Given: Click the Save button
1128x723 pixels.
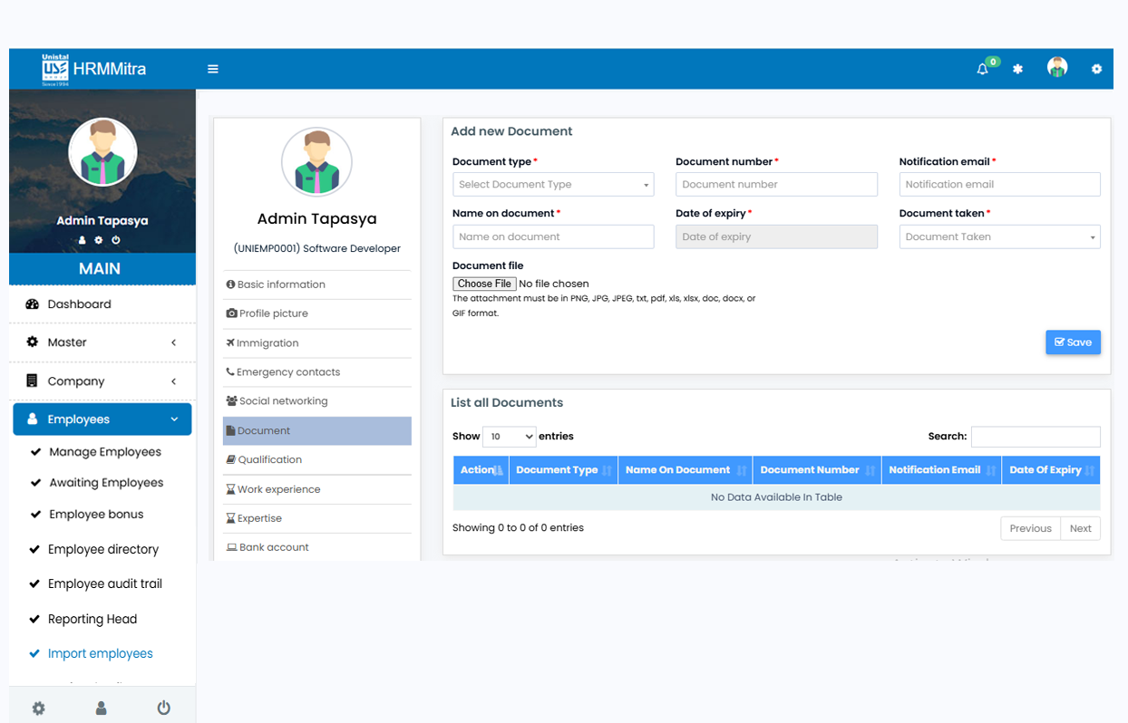Looking at the screenshot, I should pyautogui.click(x=1073, y=342).
